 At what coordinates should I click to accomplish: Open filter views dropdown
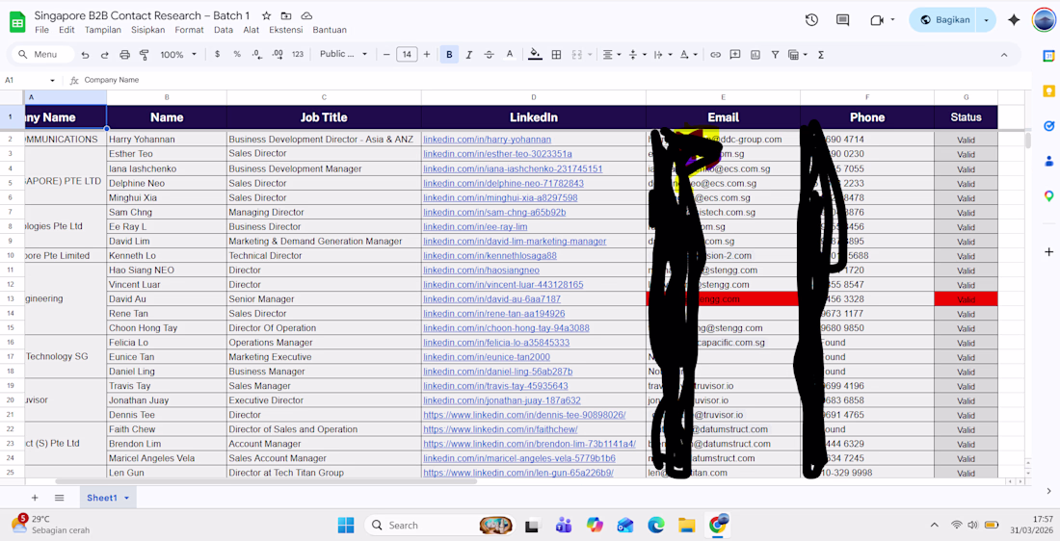click(798, 55)
